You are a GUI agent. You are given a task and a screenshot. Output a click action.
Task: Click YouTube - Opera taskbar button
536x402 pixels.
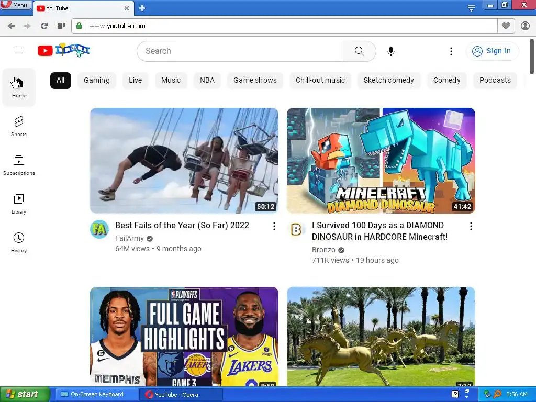pos(181,395)
